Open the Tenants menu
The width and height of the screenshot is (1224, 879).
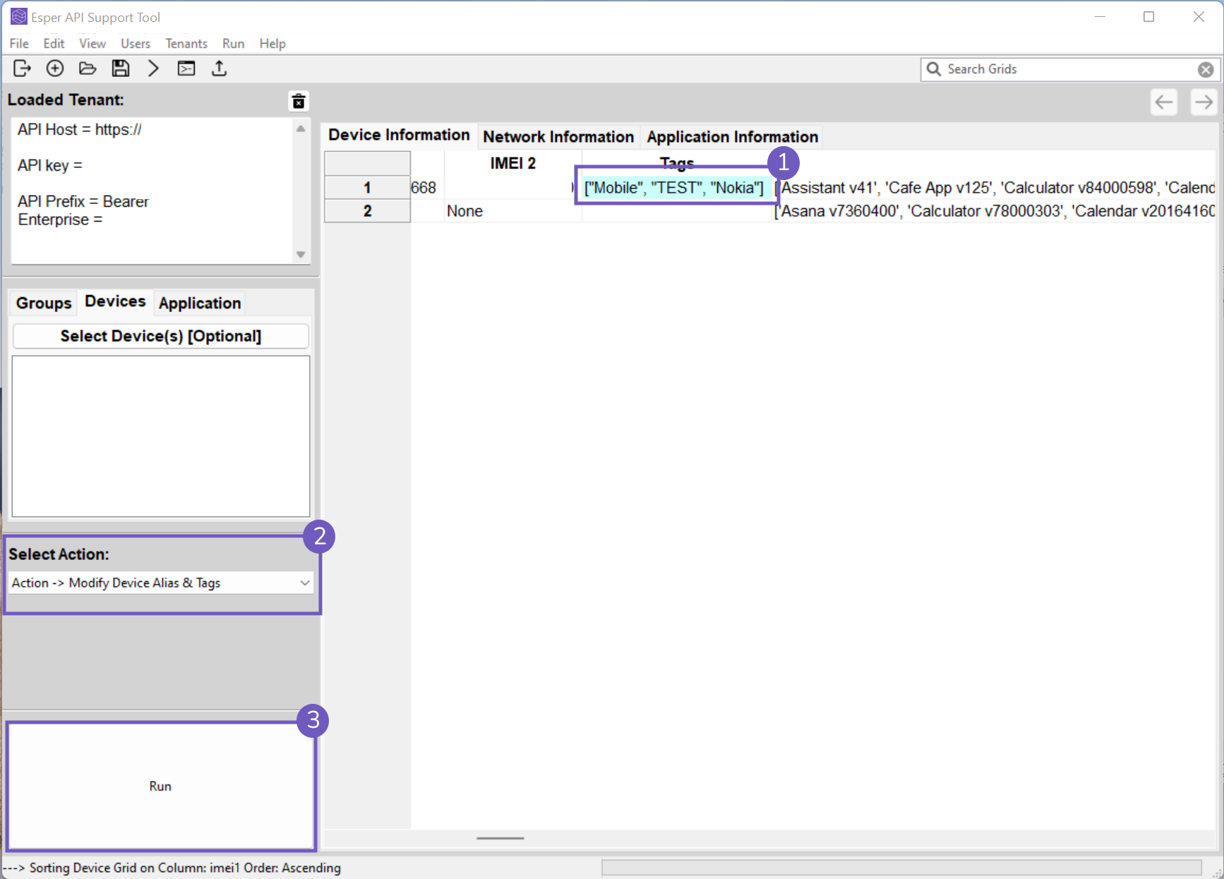(x=186, y=43)
